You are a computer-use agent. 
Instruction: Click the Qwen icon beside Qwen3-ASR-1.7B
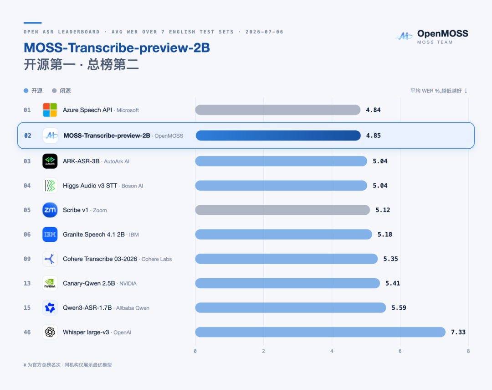point(50,307)
